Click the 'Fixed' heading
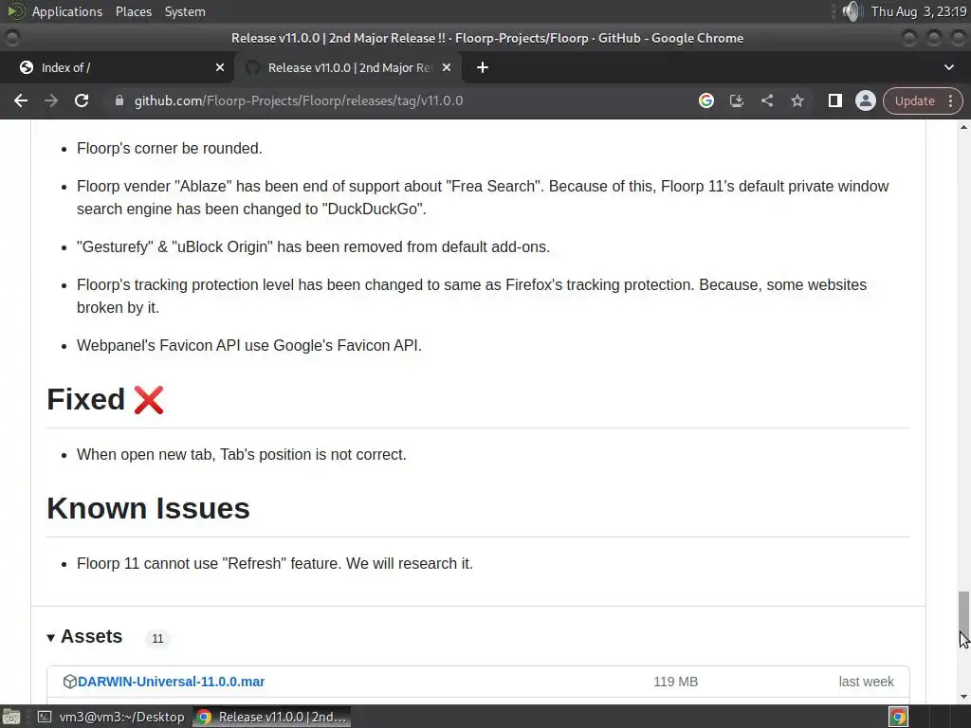Image resolution: width=971 pixels, height=728 pixels. [x=86, y=399]
